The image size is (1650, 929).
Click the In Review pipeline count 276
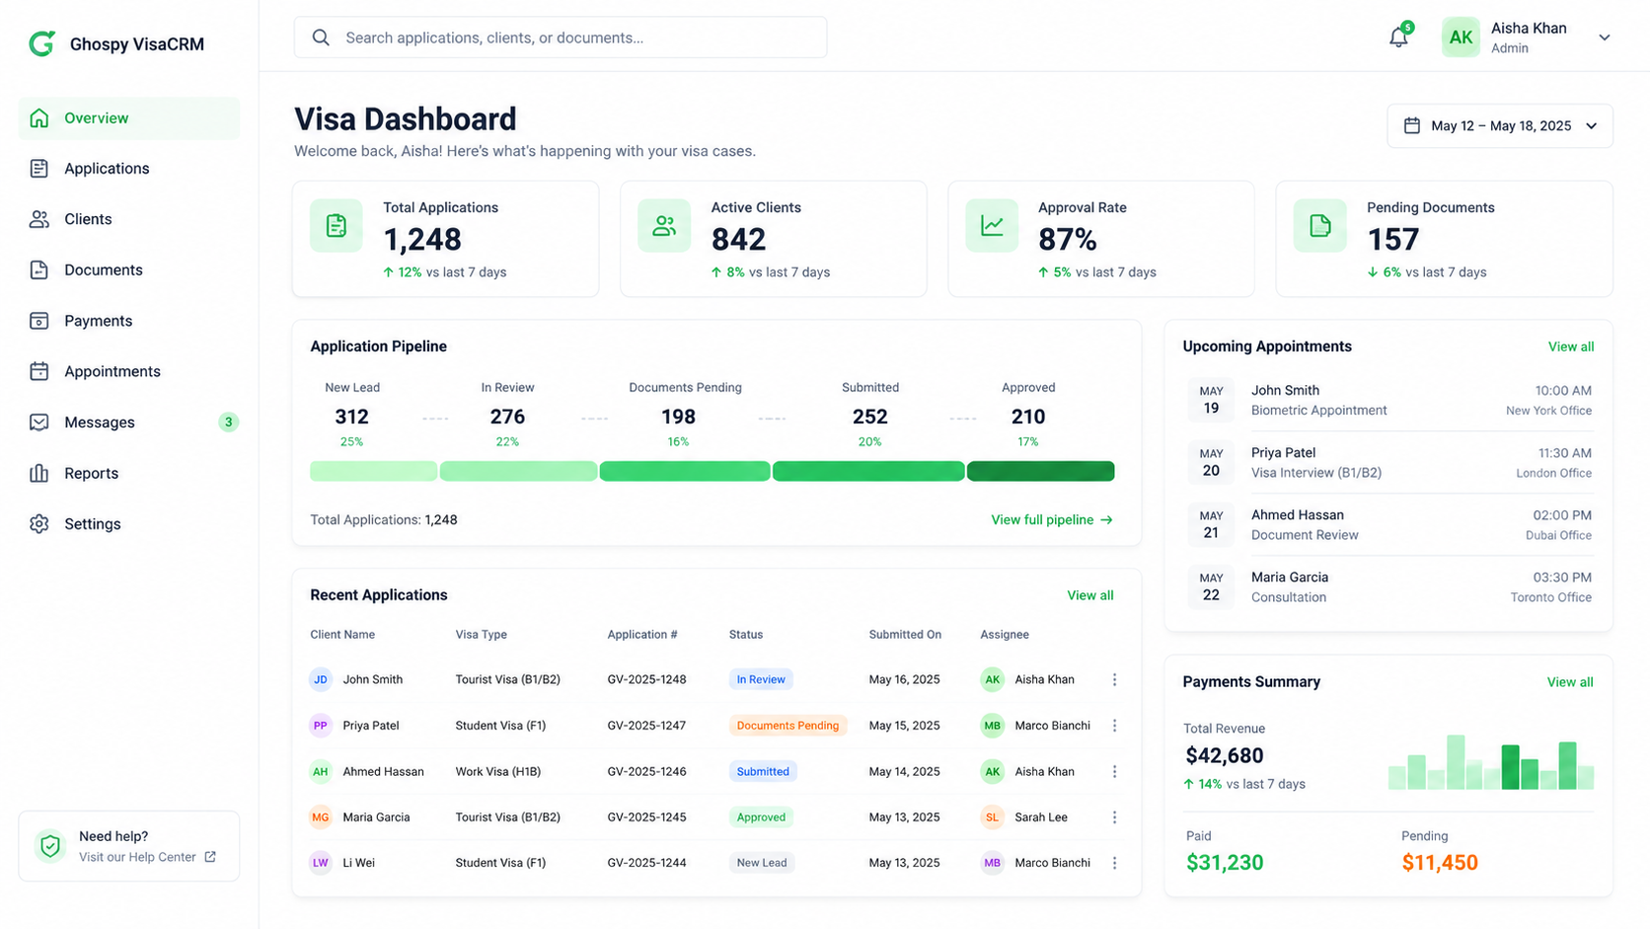(x=507, y=417)
